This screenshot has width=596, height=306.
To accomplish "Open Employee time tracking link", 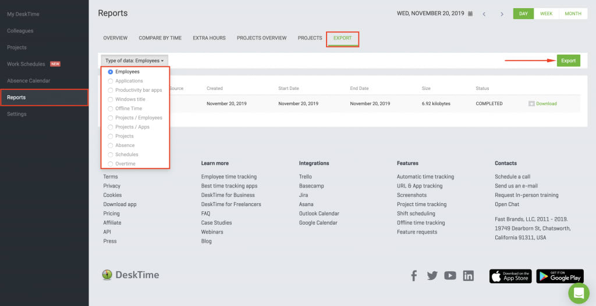I will tap(229, 177).
